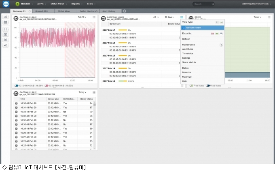Click the green add monitor plus icon
Screen dimensions: 275x172
(x=17, y=4)
